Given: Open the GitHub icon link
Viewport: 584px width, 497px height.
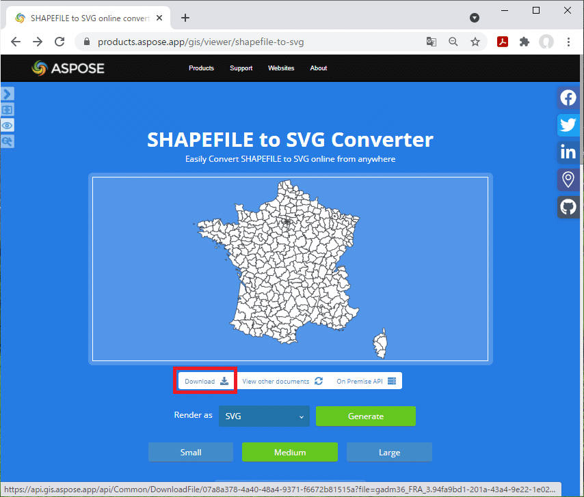Looking at the screenshot, I should 568,207.
